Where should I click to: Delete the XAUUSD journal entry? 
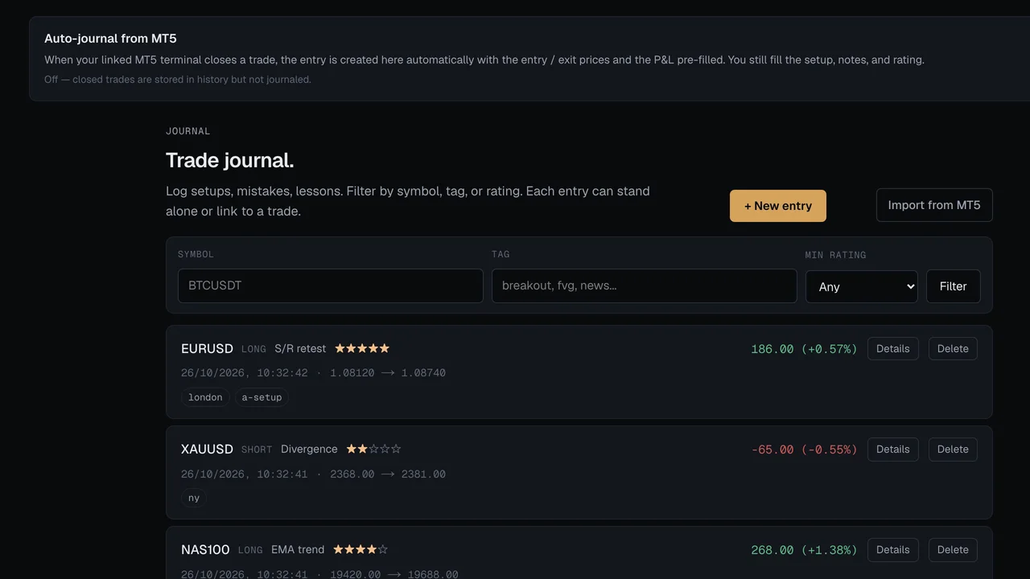click(953, 449)
